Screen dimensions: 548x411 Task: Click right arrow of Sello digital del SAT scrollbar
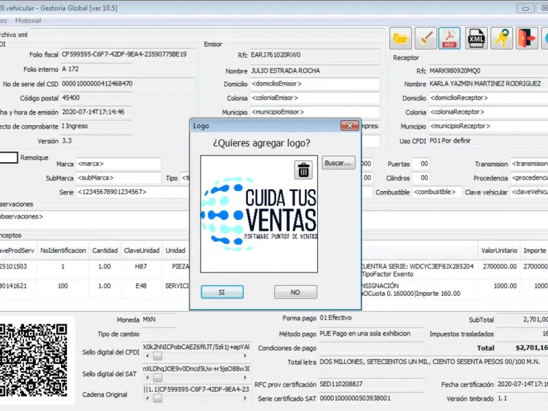(x=245, y=378)
